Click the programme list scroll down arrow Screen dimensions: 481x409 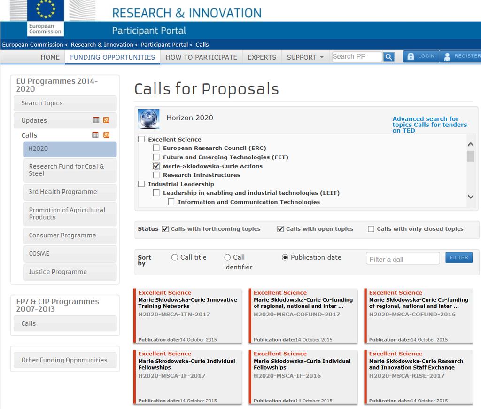(x=471, y=197)
